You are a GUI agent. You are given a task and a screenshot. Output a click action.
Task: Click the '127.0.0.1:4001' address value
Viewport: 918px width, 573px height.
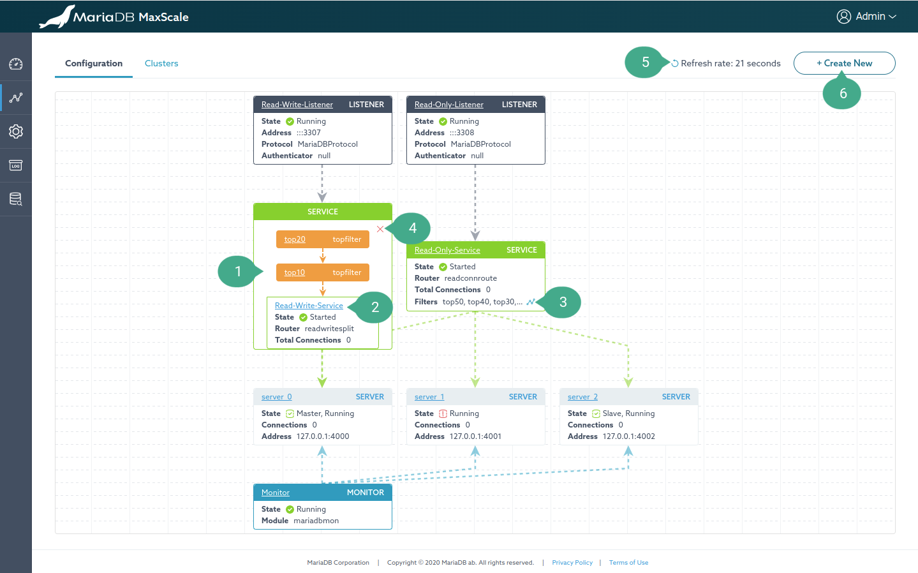tap(475, 436)
